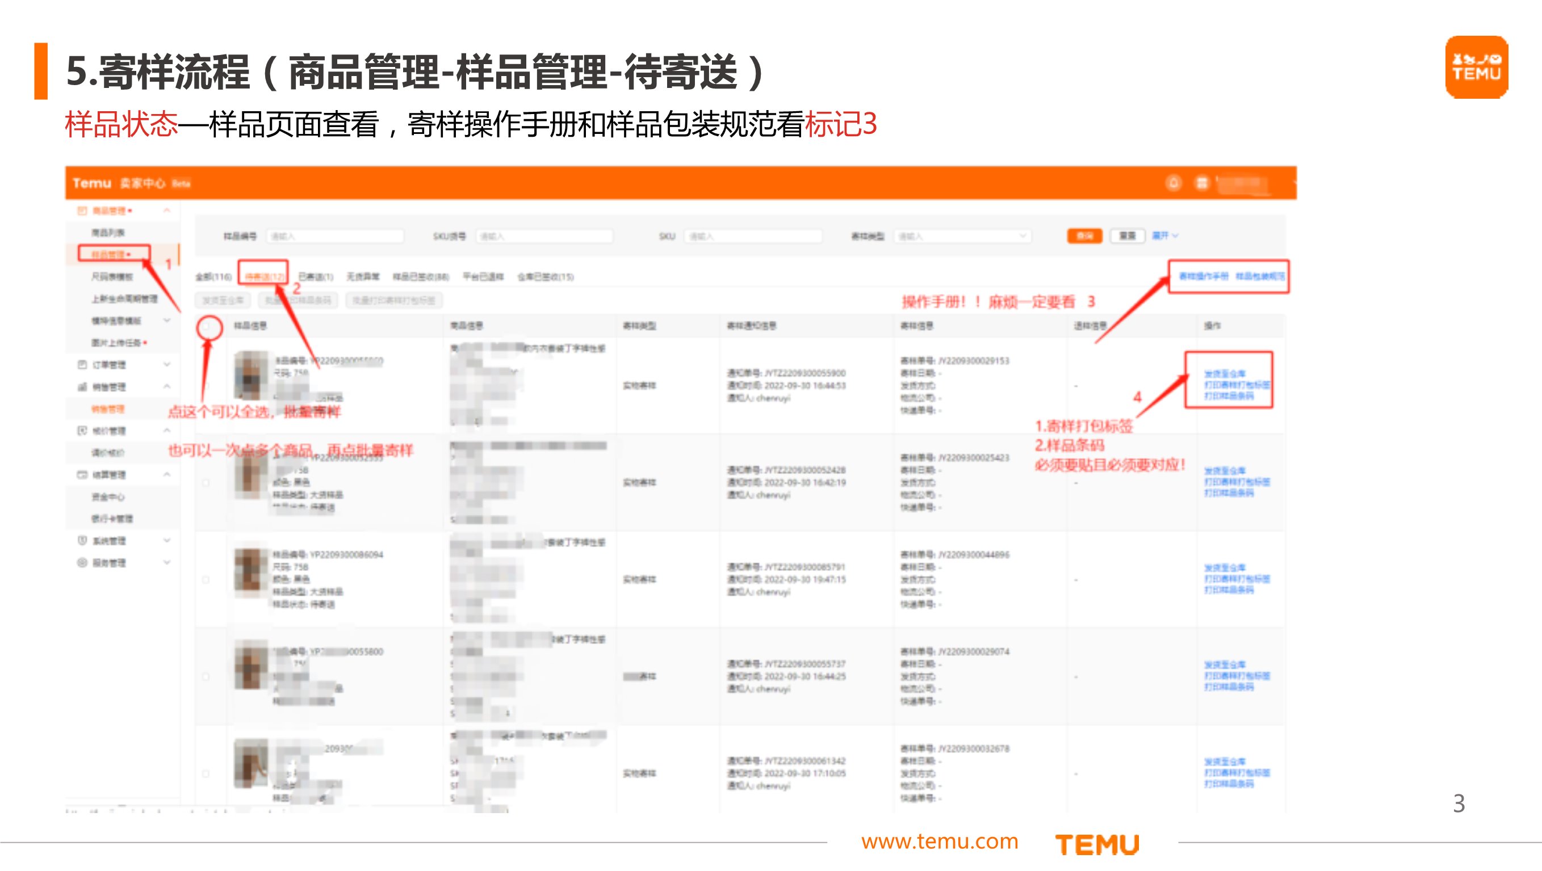
Task: Focus the 样品编号 input field
Action: [x=335, y=236]
